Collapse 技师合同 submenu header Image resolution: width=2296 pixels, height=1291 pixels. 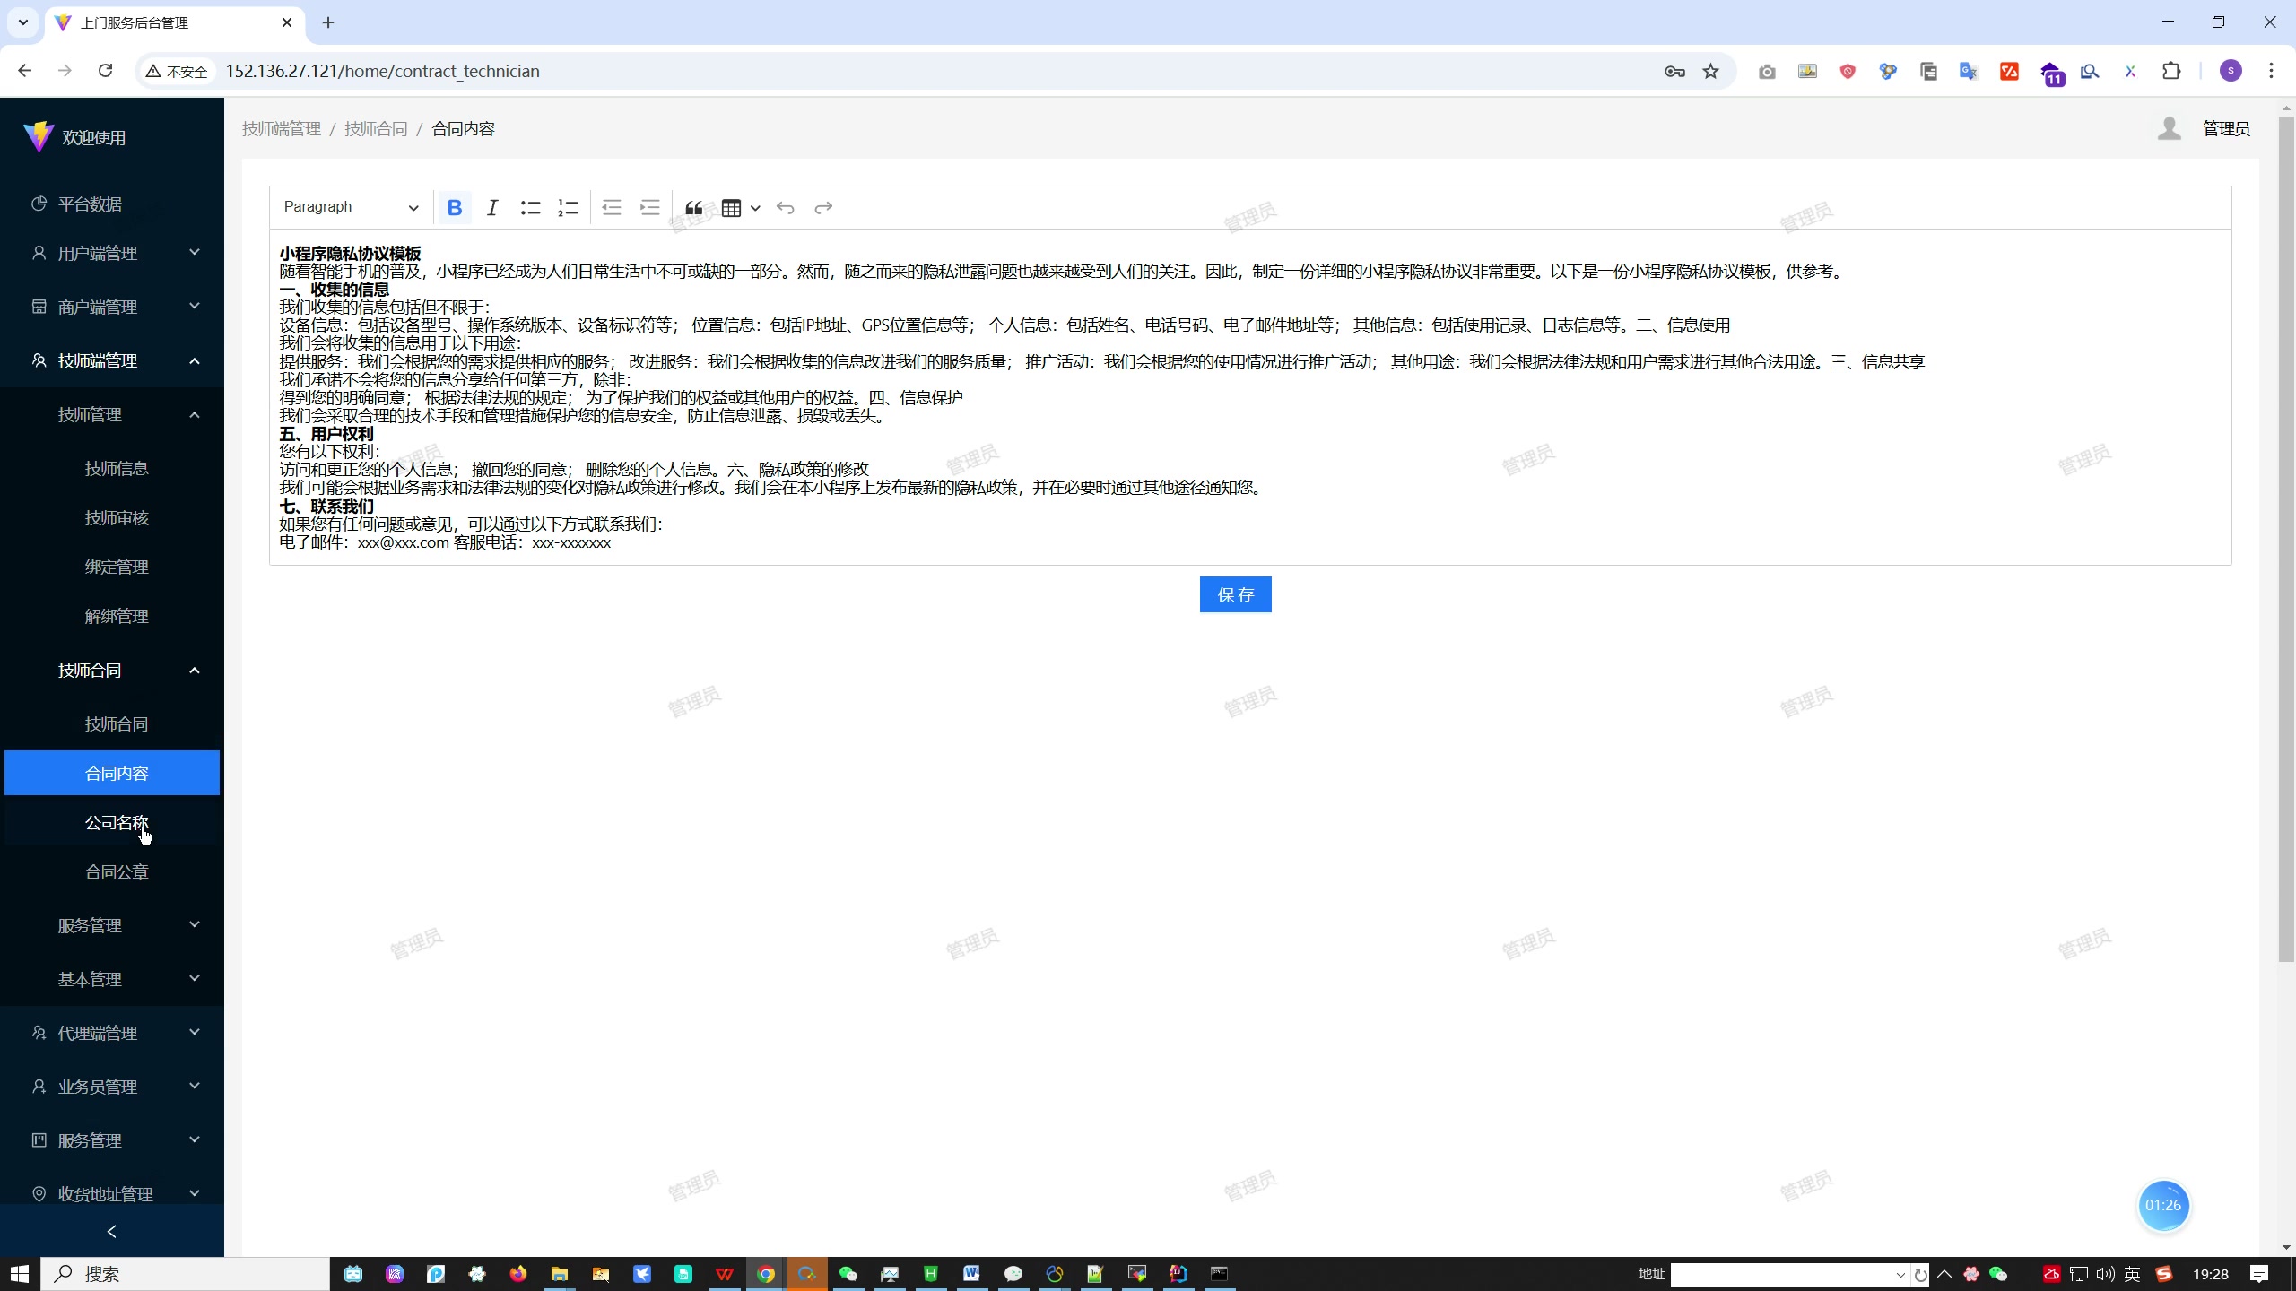pyautogui.click(x=112, y=670)
